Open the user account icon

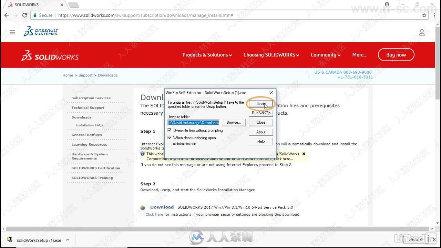422,32
